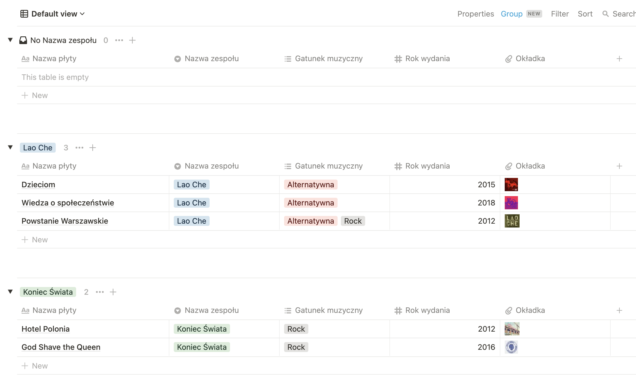Open three-dot menu for No Nazwa zespołu group

(119, 40)
